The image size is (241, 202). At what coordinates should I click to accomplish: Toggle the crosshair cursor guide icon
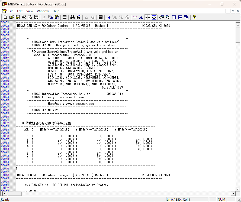(x=148, y=17)
